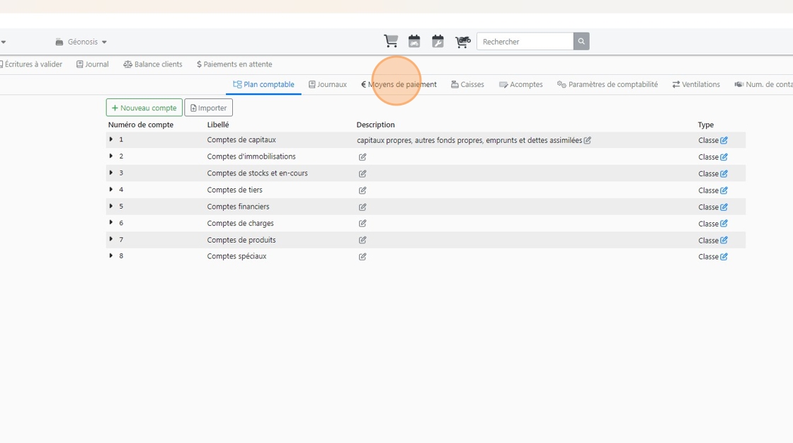
Task: Edit type Classe for account 5
Action: click(x=724, y=207)
